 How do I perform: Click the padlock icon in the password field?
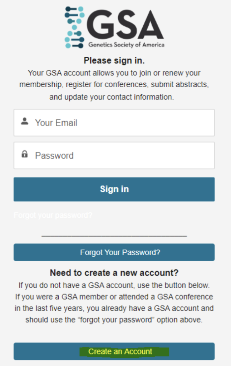coord(24,154)
